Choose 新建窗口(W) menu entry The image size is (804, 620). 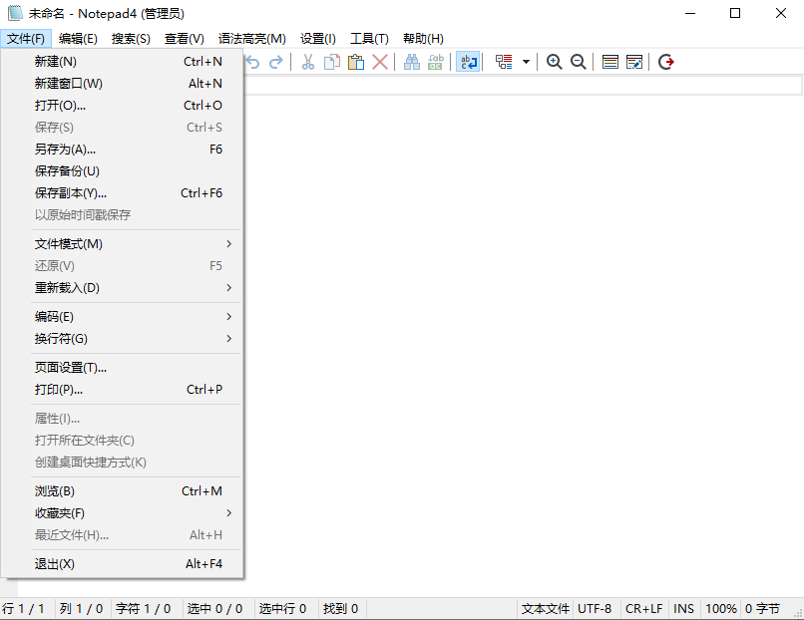point(122,84)
